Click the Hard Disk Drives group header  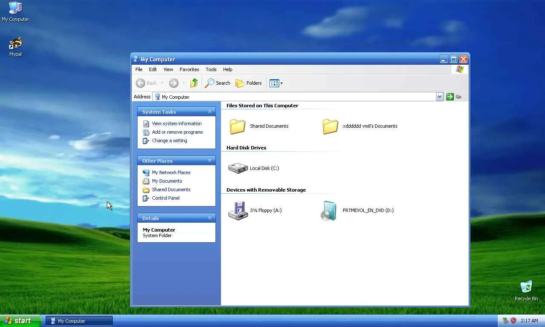(x=246, y=148)
